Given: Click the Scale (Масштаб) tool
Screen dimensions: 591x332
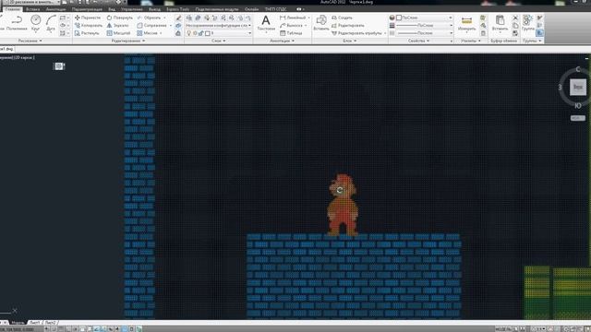Looking at the screenshot, I should (118, 33).
